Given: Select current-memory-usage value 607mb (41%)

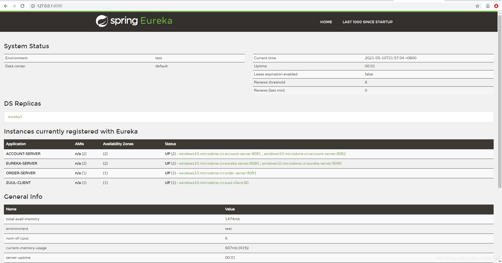Looking at the screenshot, I should click(x=237, y=248).
